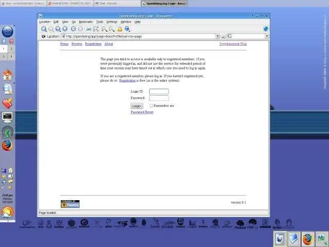329x247 pixels.
Task: Click Registration link inside the paragraph text
Action: tap(127, 81)
